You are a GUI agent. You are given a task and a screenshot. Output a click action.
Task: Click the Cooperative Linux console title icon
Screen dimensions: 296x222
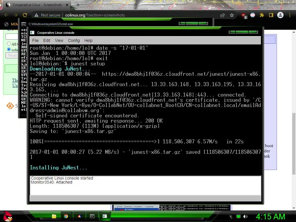click(x=32, y=33)
